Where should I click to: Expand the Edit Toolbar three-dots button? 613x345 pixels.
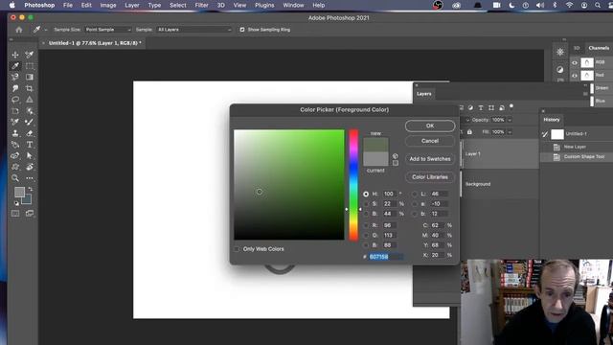point(30,178)
